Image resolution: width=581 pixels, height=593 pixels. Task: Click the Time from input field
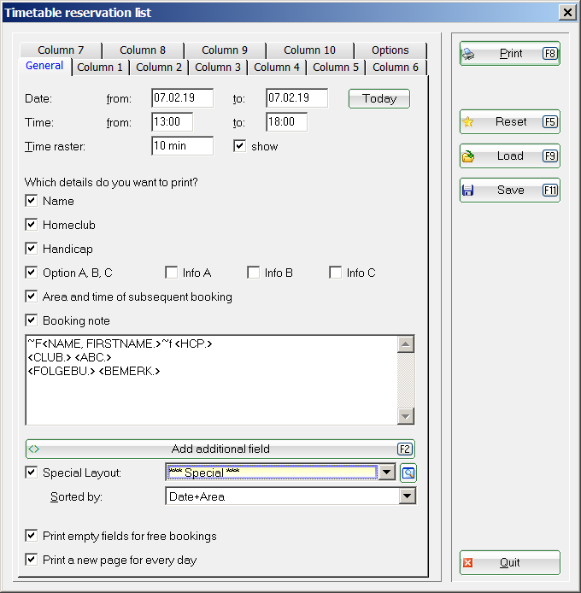(172, 122)
